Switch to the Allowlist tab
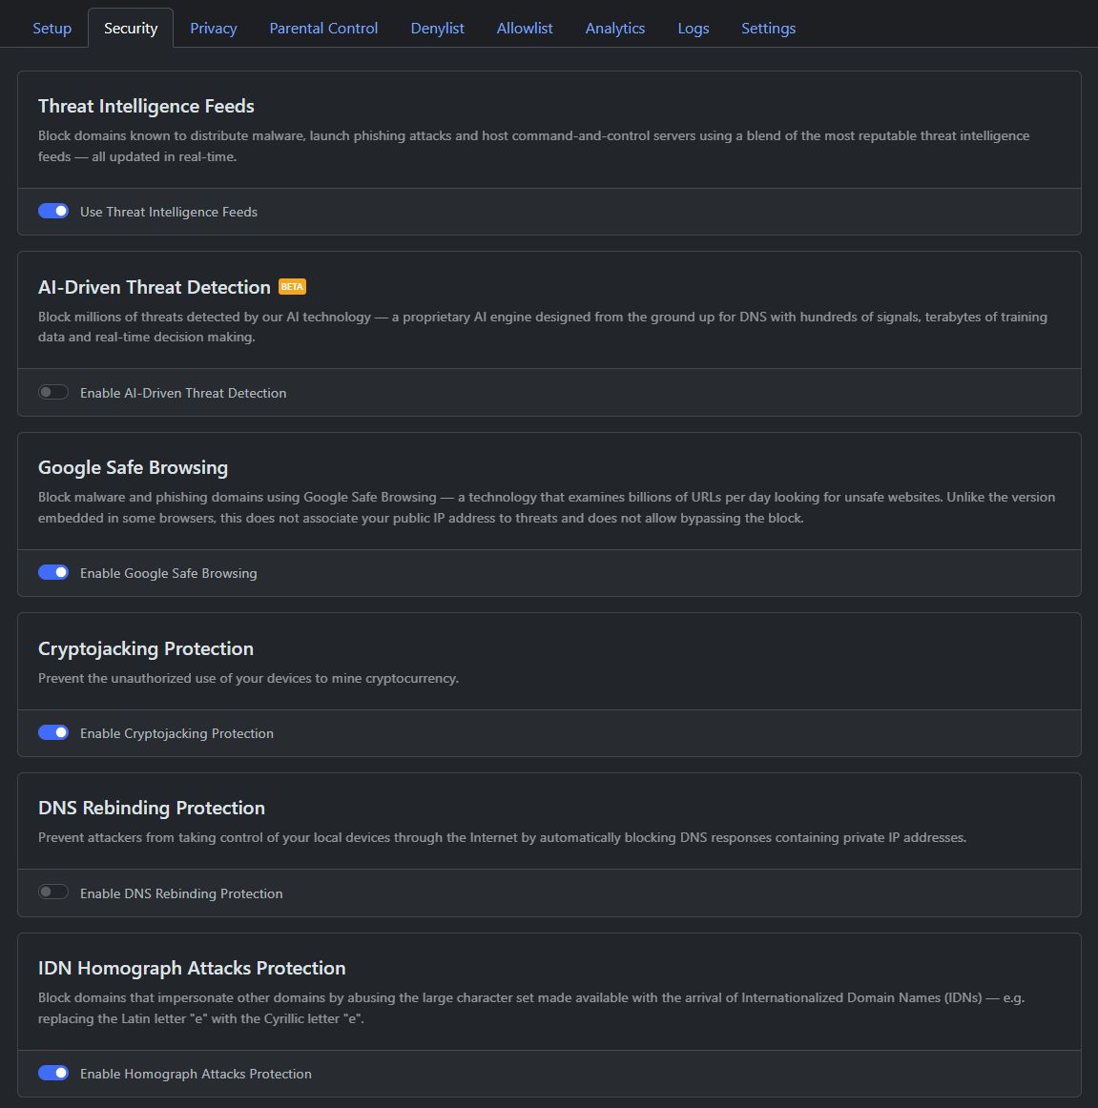The height and width of the screenshot is (1108, 1098). point(525,29)
